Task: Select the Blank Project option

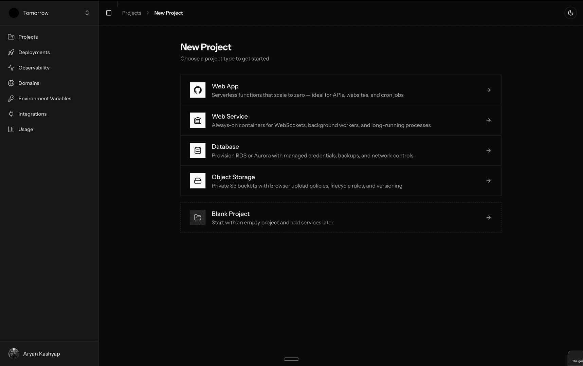Action: (x=341, y=218)
